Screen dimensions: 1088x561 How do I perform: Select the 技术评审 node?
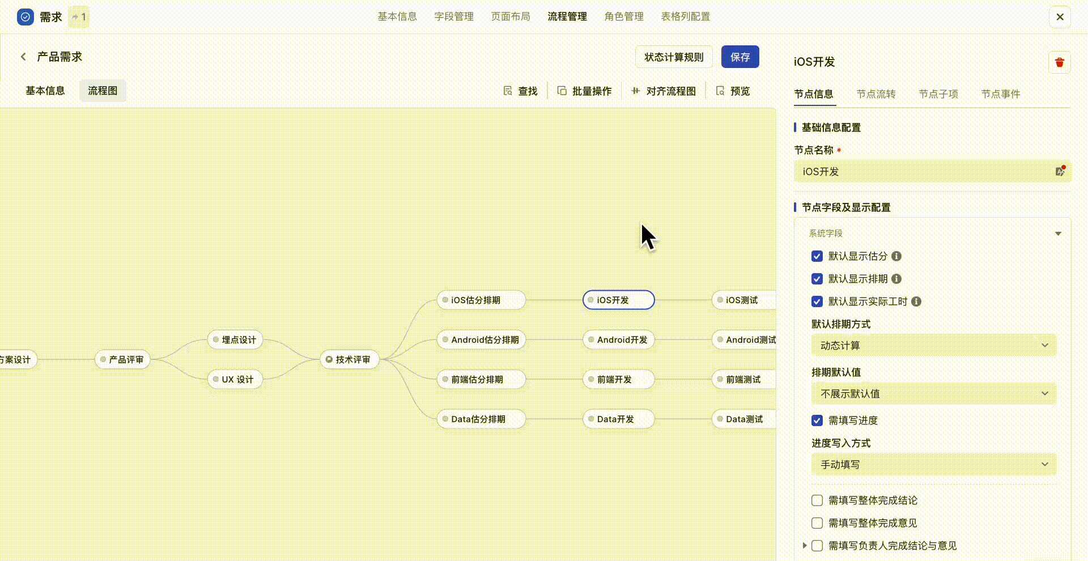350,359
